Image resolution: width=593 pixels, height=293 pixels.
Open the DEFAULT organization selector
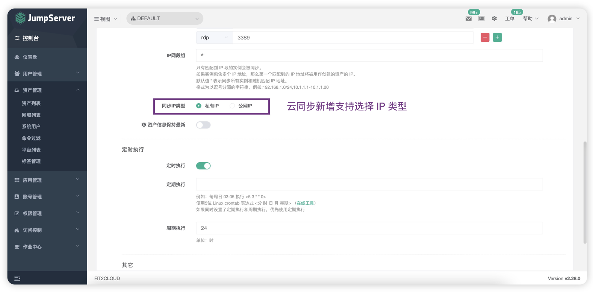[x=165, y=18]
